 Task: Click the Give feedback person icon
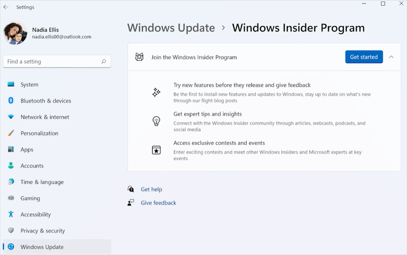[131, 203]
